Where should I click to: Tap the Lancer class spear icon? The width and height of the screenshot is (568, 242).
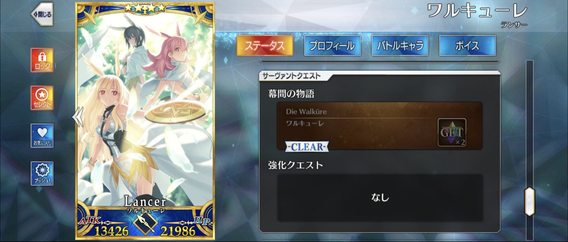click(x=145, y=224)
